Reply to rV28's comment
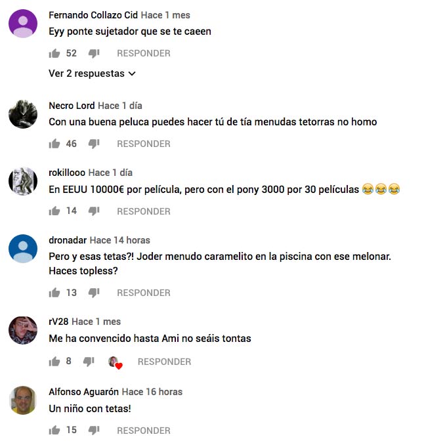The image size is (424, 443). pos(164,362)
